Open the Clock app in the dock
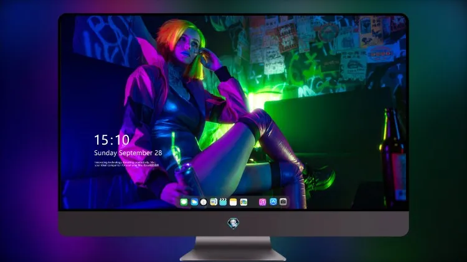 coord(204,202)
